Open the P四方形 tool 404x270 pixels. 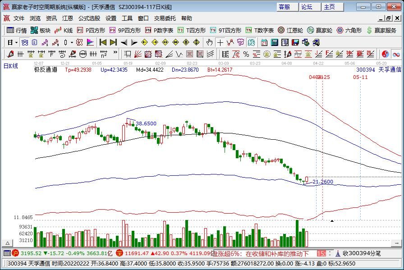click(x=91, y=30)
